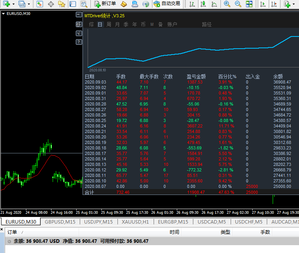Switch to USDJPY,M15 chart tab
The image size is (299, 253).
98,222
